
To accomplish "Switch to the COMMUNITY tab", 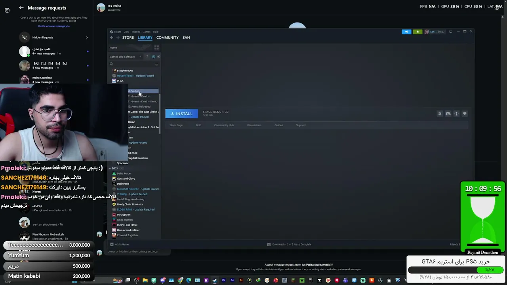I will 168,38.
